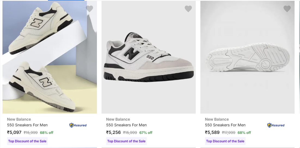Wishlist the ₹5,097 sneakers with heart icon
This screenshot has height=148, width=300.
click(89, 9)
